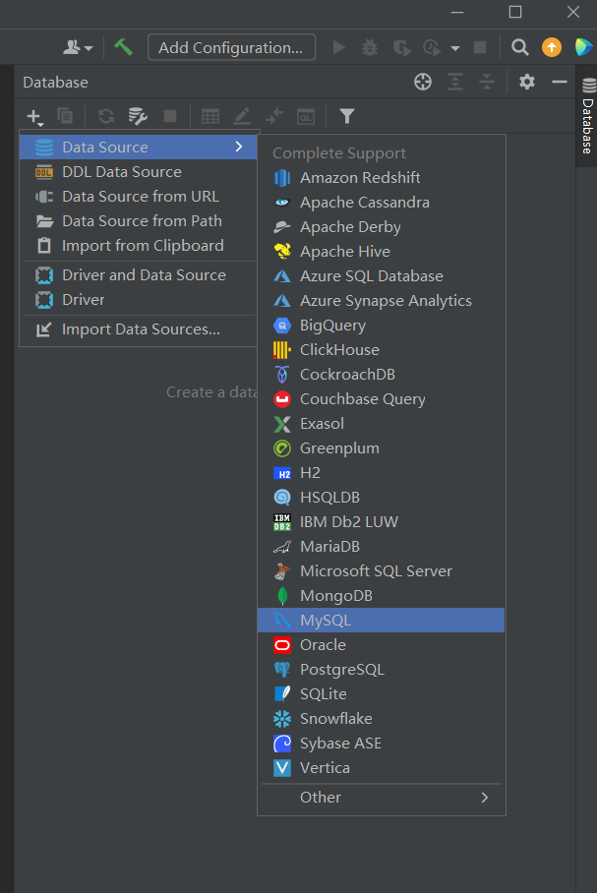Click the Refresh database icon
The image size is (597, 893).
tap(106, 116)
